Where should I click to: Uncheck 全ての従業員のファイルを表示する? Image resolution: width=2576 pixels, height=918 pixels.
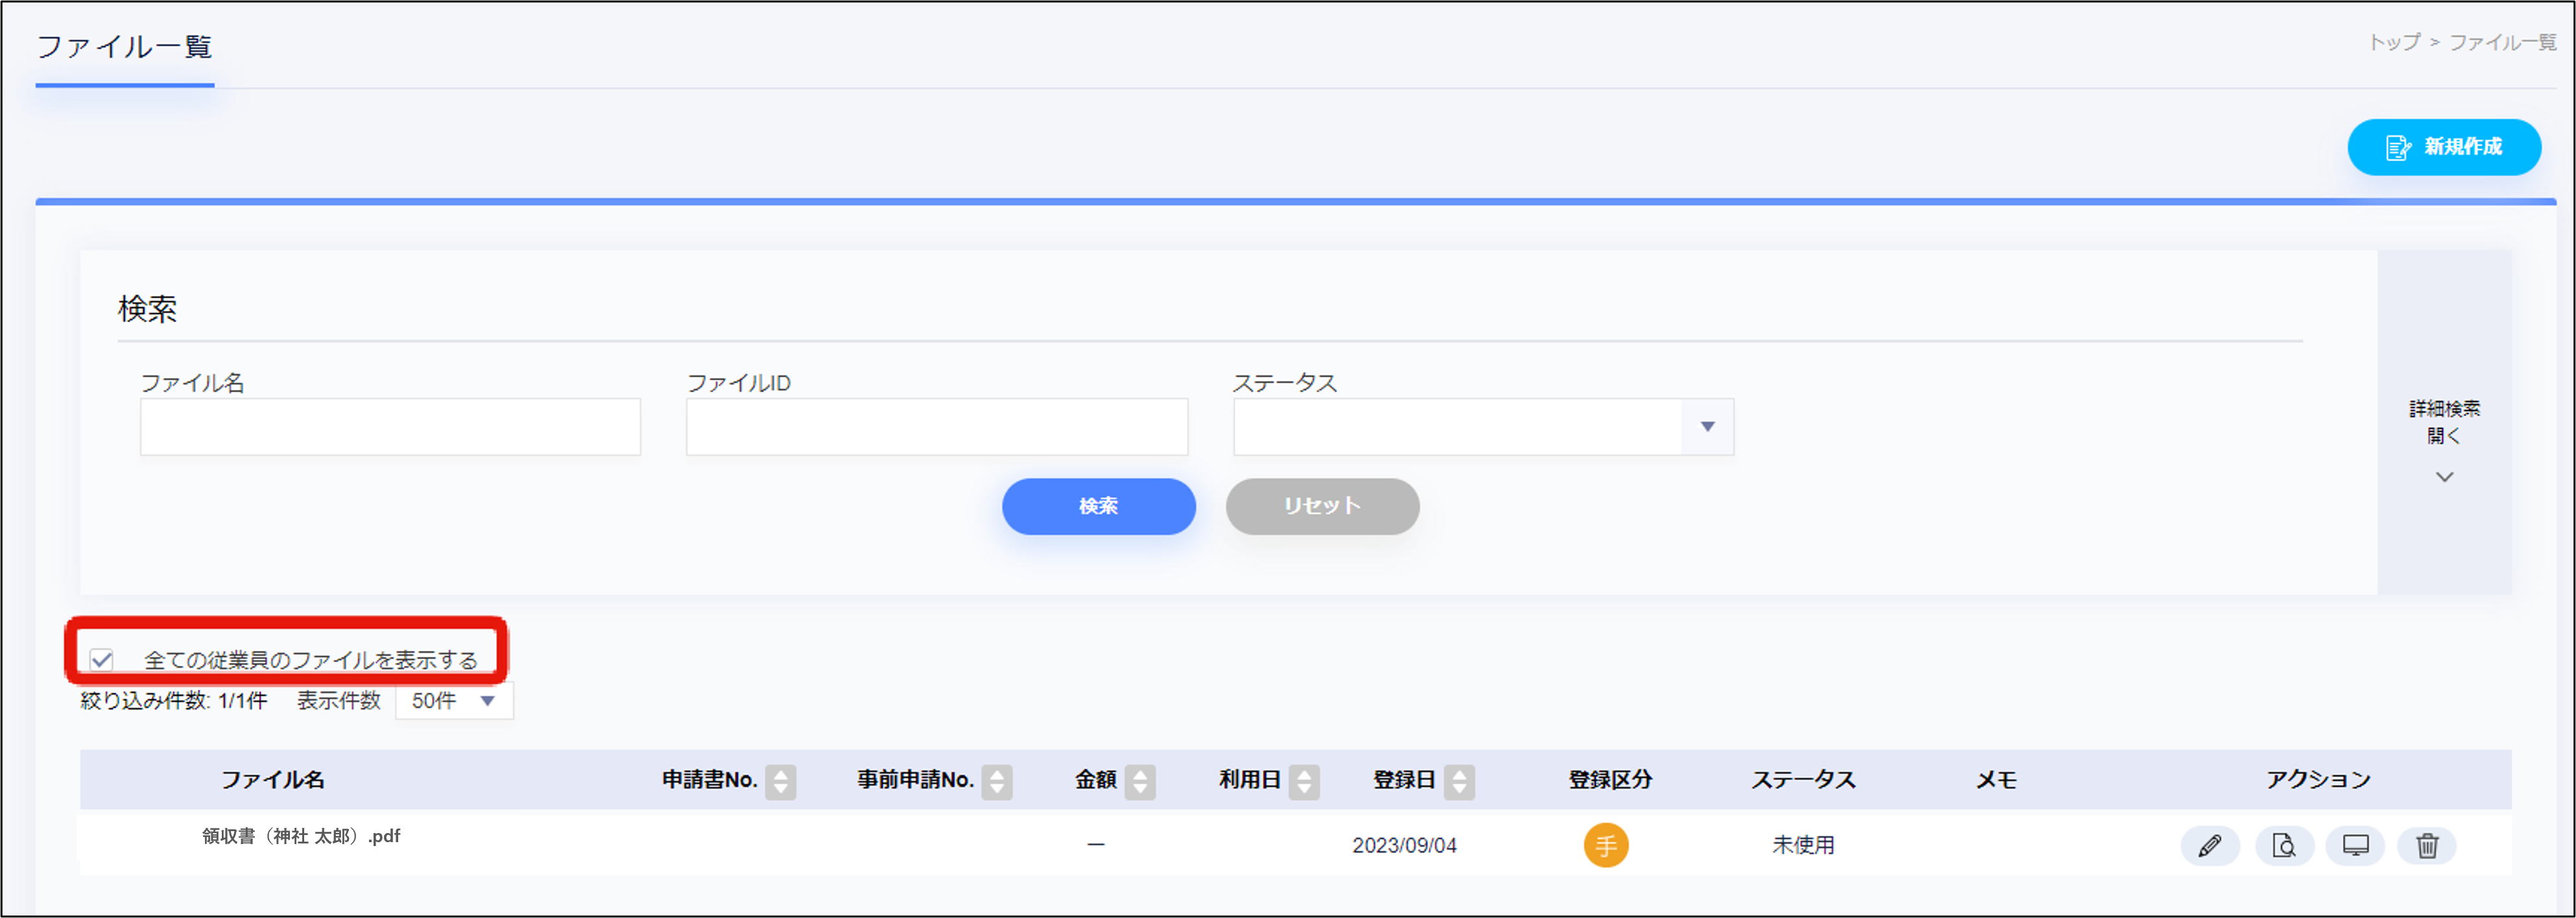[x=100, y=658]
